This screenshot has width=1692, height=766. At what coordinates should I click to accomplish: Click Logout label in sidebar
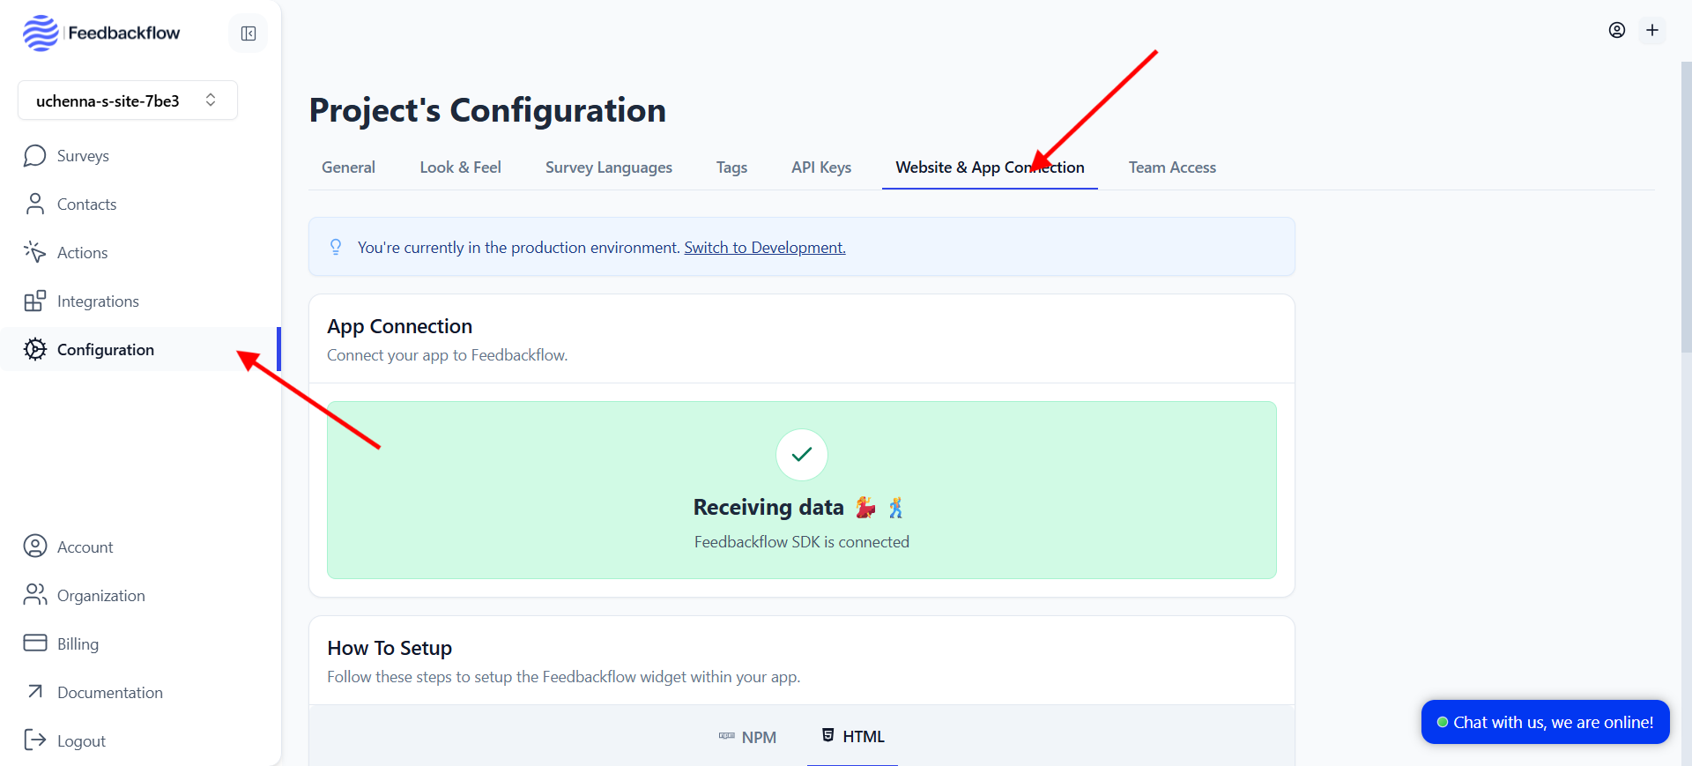pos(81,741)
